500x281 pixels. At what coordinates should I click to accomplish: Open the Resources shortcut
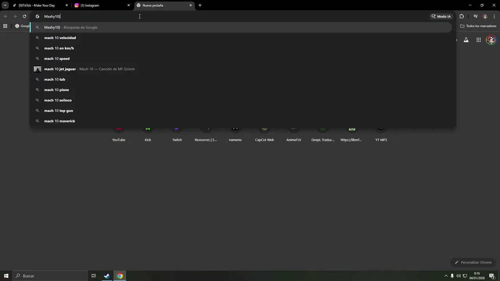click(x=206, y=134)
